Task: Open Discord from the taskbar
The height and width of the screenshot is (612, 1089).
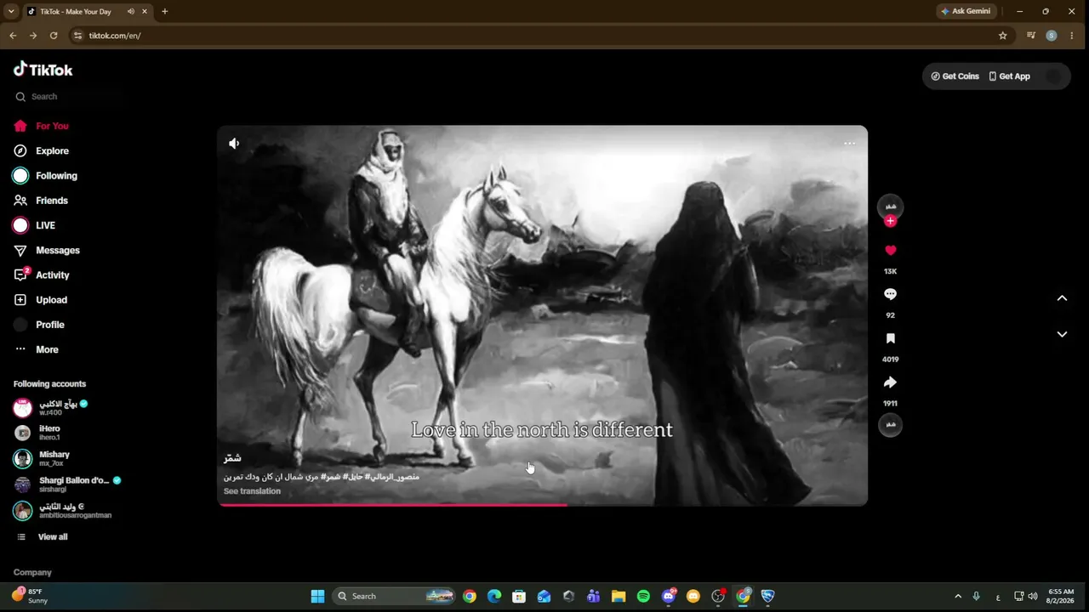Action: point(669,596)
